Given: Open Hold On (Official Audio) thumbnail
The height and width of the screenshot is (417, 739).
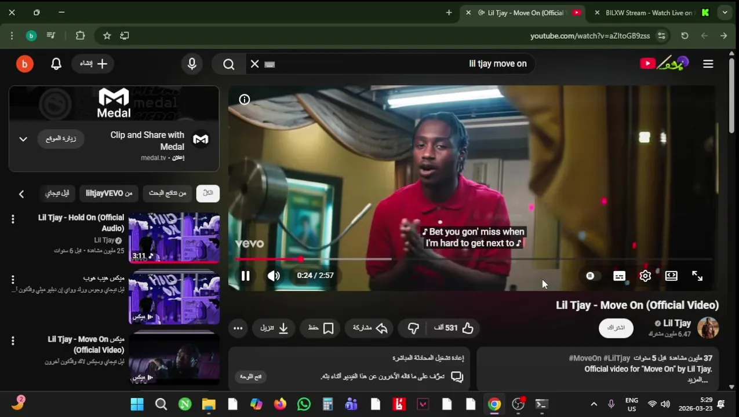Looking at the screenshot, I should (174, 237).
